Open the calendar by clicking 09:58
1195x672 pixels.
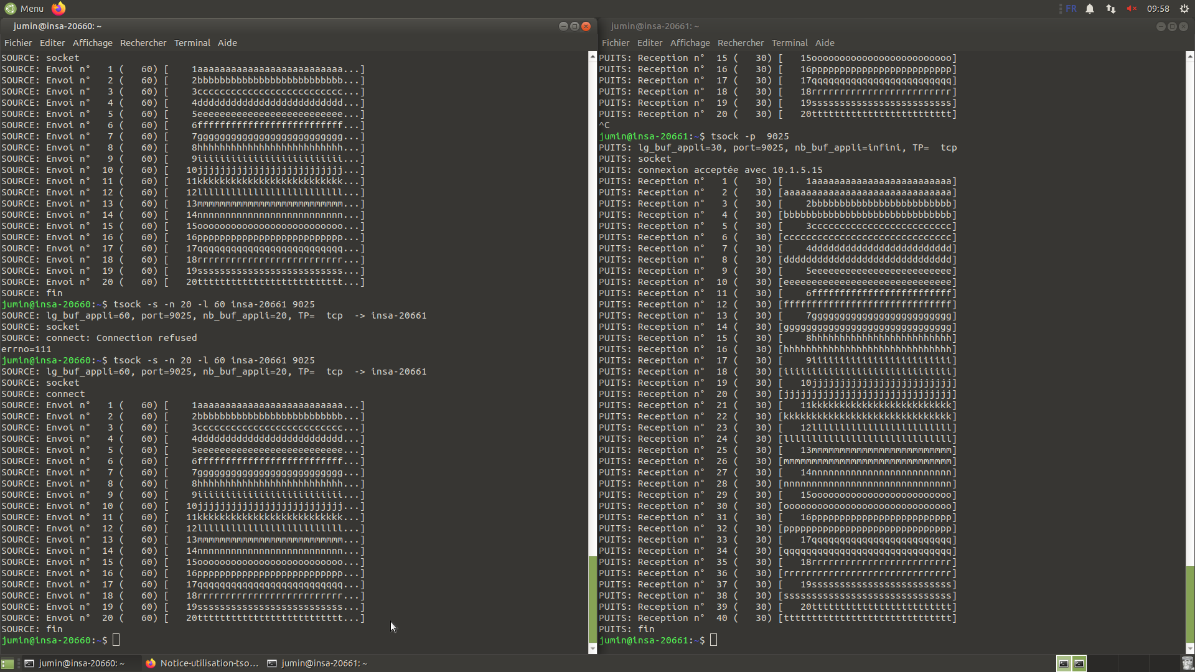(x=1160, y=9)
